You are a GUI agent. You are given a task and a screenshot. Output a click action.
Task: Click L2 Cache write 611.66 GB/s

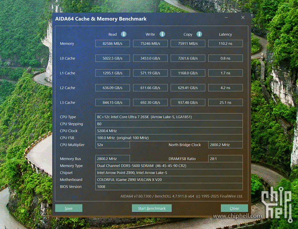(150, 88)
